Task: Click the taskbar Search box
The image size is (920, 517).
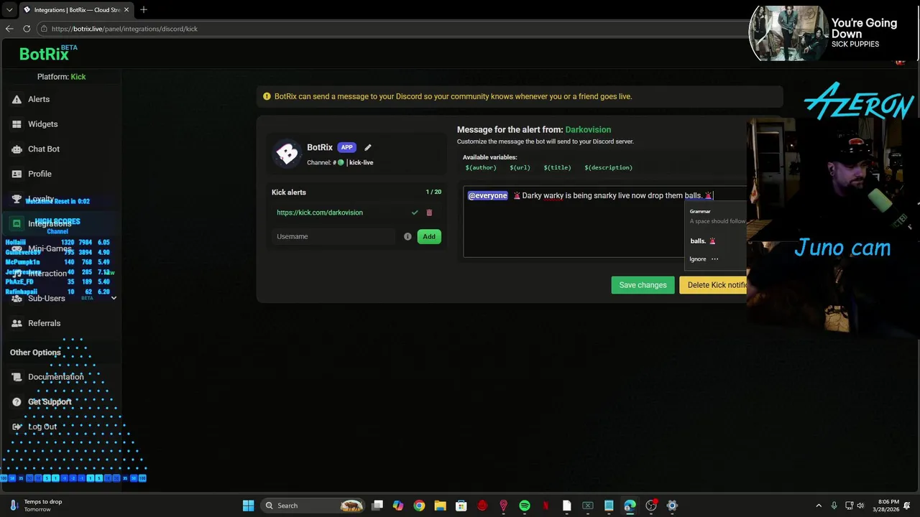Action: point(313,506)
